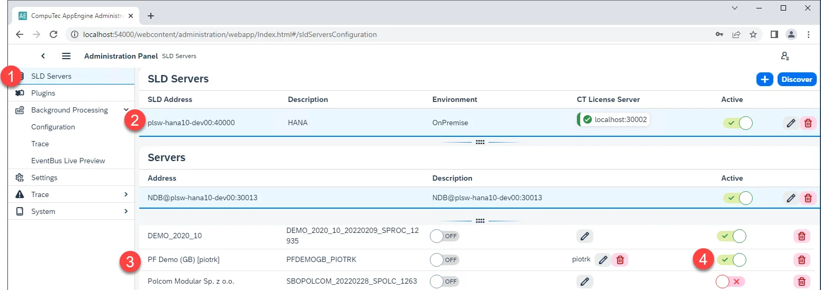
Task: Click the Background Processing icon
Action: [x=20, y=110]
